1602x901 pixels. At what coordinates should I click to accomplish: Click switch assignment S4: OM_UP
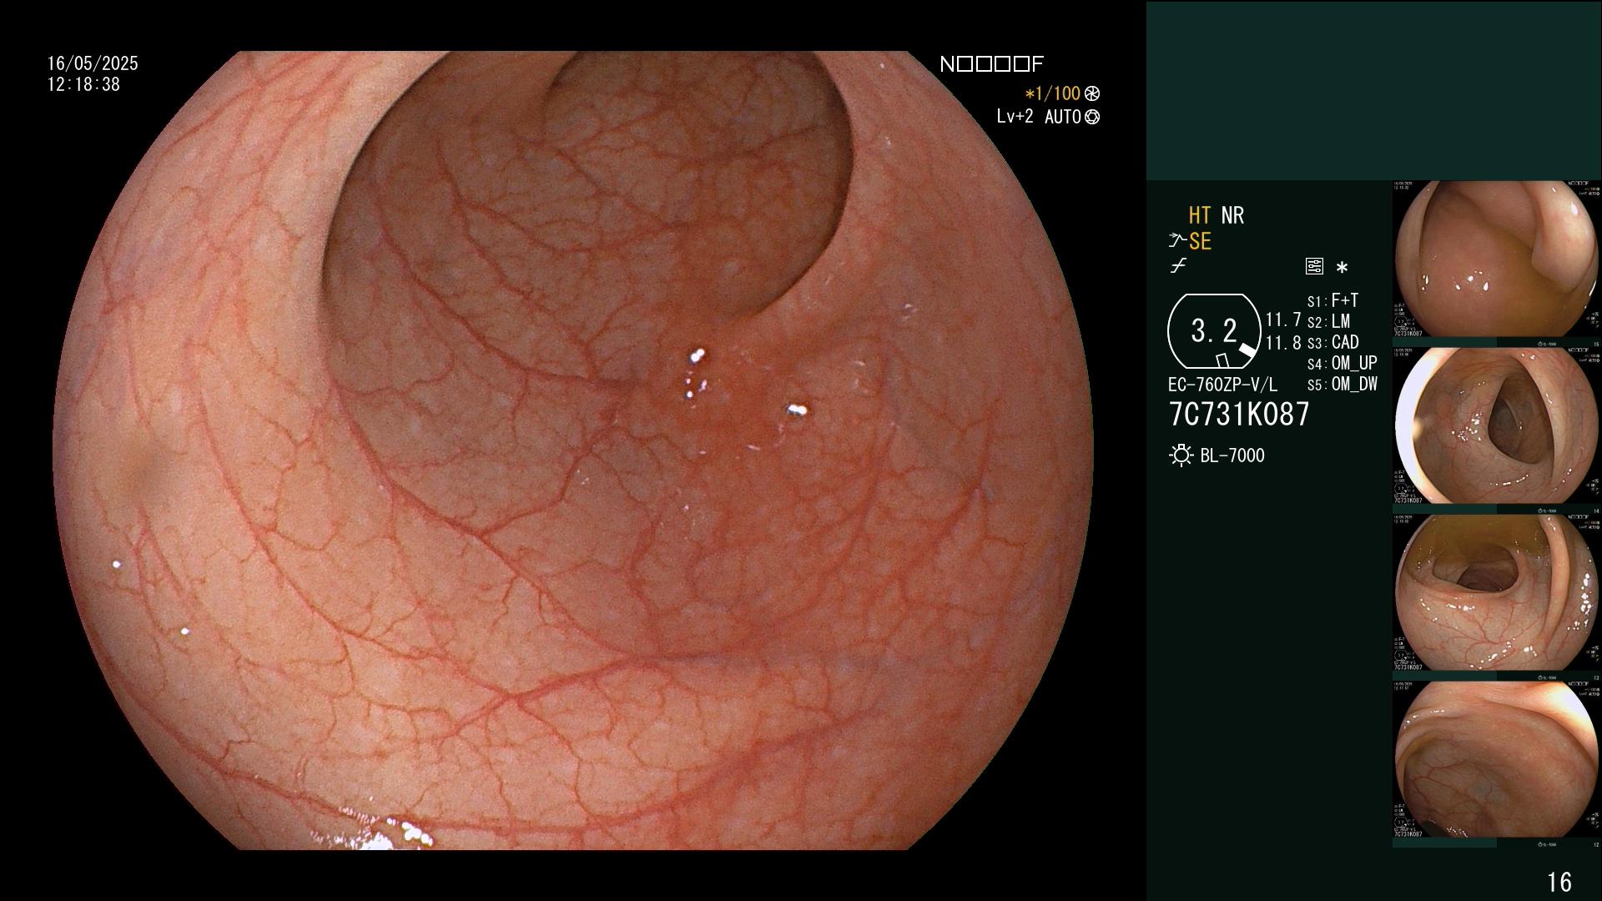[x=1342, y=363]
